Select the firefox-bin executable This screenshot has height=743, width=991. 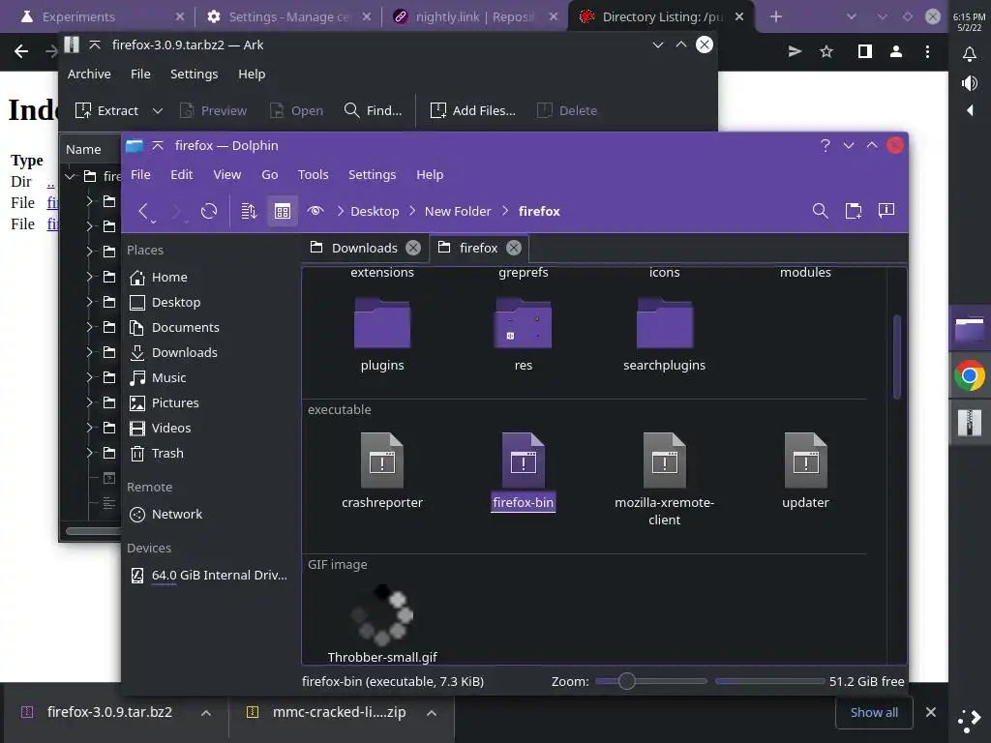coord(524,471)
